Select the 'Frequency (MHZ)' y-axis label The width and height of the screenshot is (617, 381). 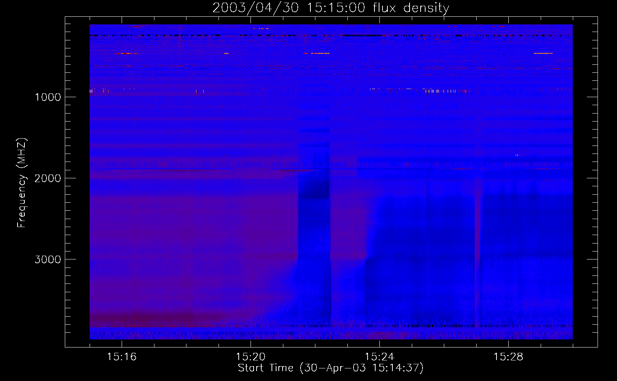pyautogui.click(x=22, y=183)
